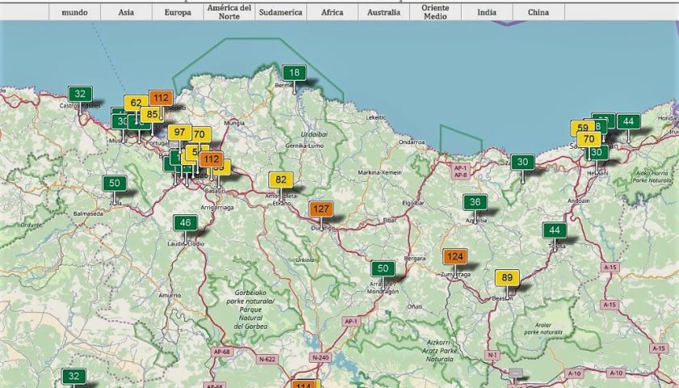Click the yellow 89 marker near Beasain
679x388 pixels.
tap(507, 278)
